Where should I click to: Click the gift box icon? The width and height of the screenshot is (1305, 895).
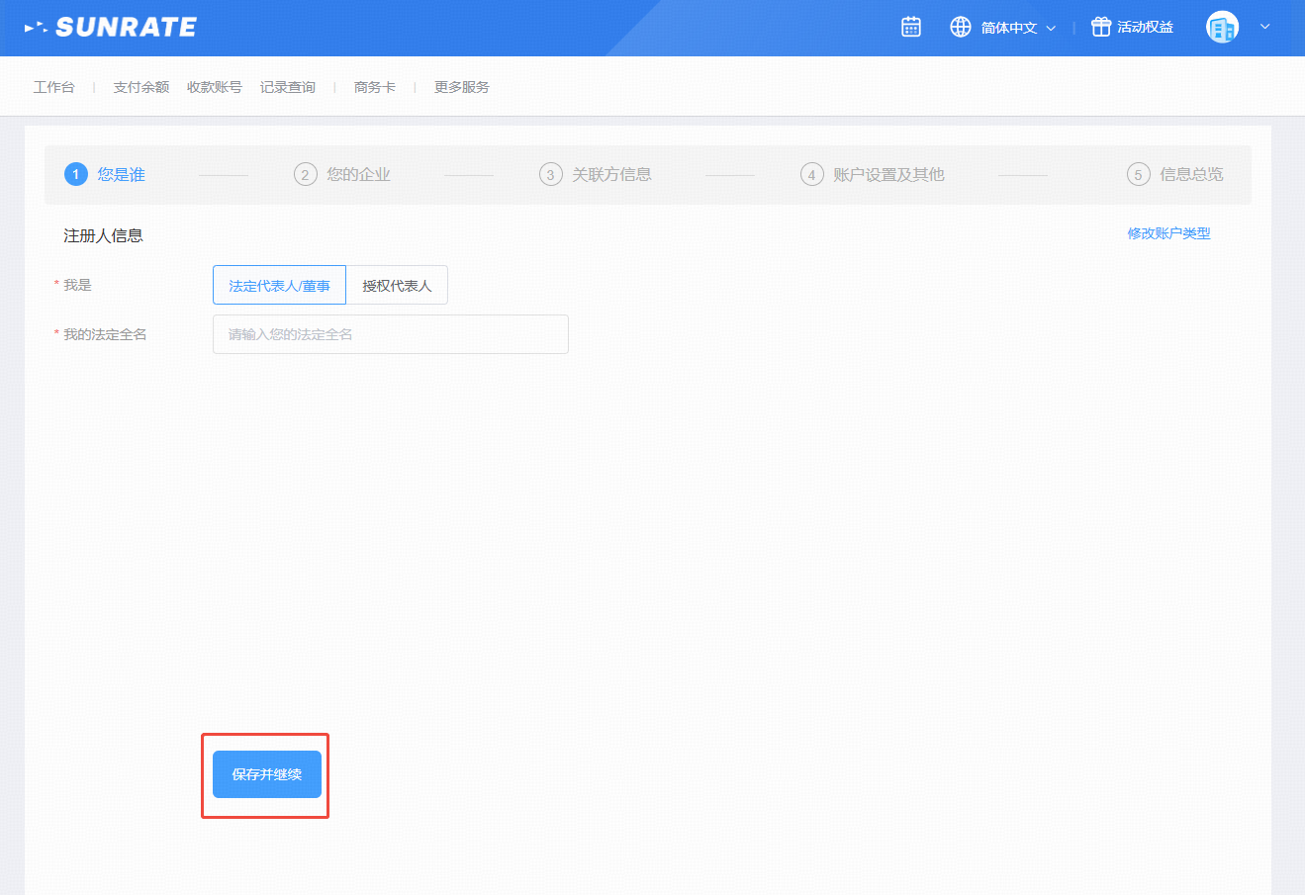1100,28
